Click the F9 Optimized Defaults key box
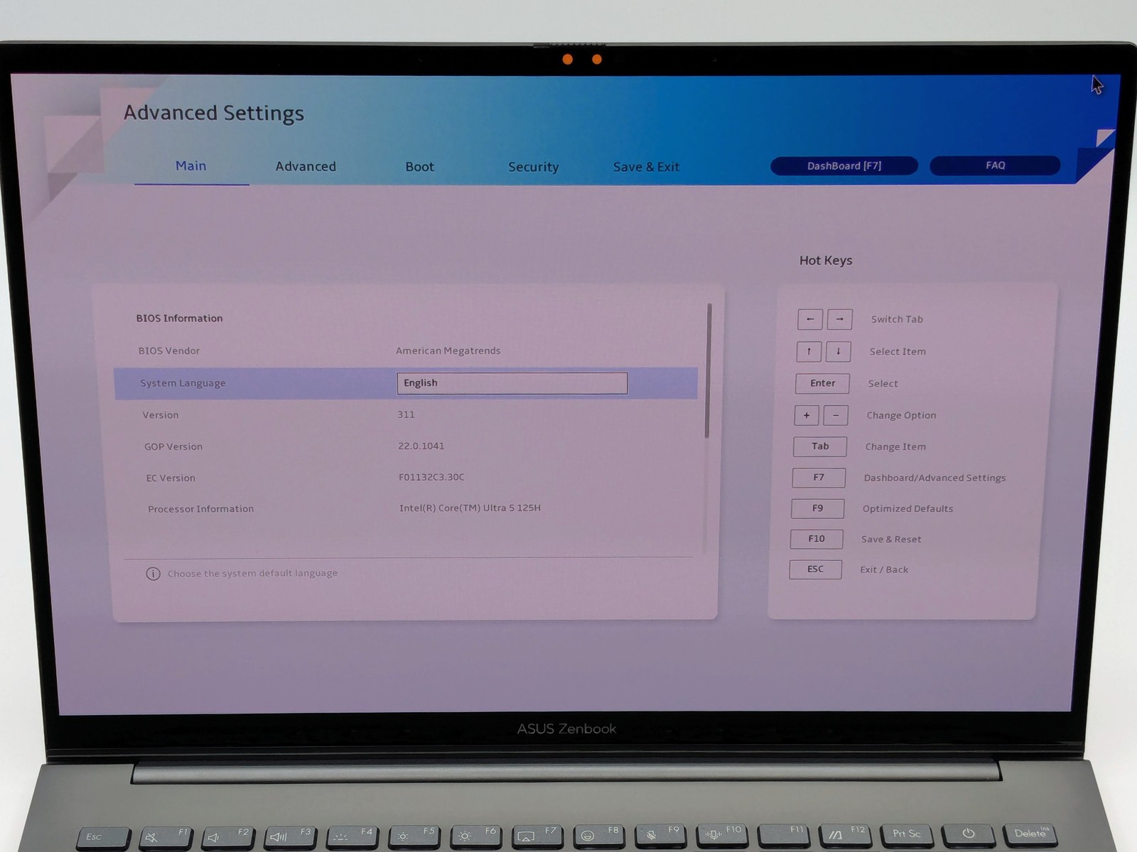Screen dimensions: 1137x852 pos(818,508)
